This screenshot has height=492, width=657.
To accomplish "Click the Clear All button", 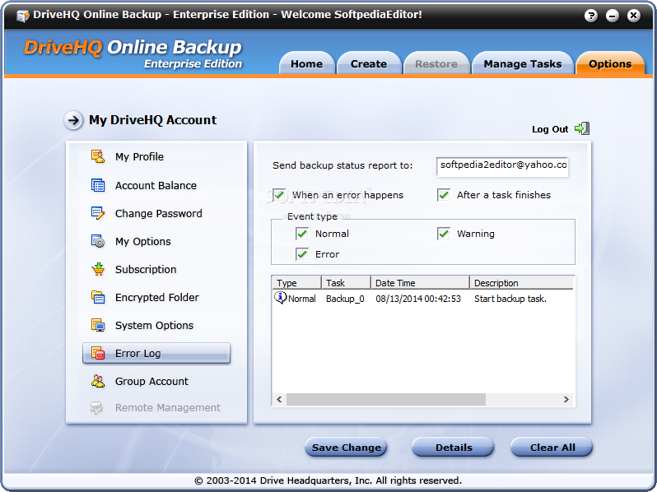I will pyautogui.click(x=552, y=448).
